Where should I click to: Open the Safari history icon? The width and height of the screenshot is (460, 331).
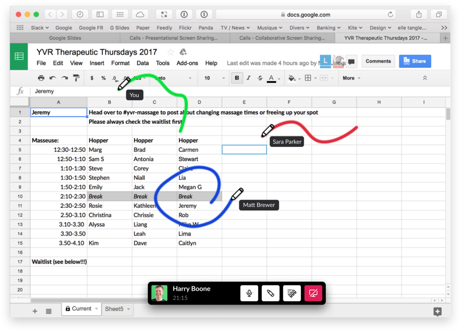(x=80, y=15)
